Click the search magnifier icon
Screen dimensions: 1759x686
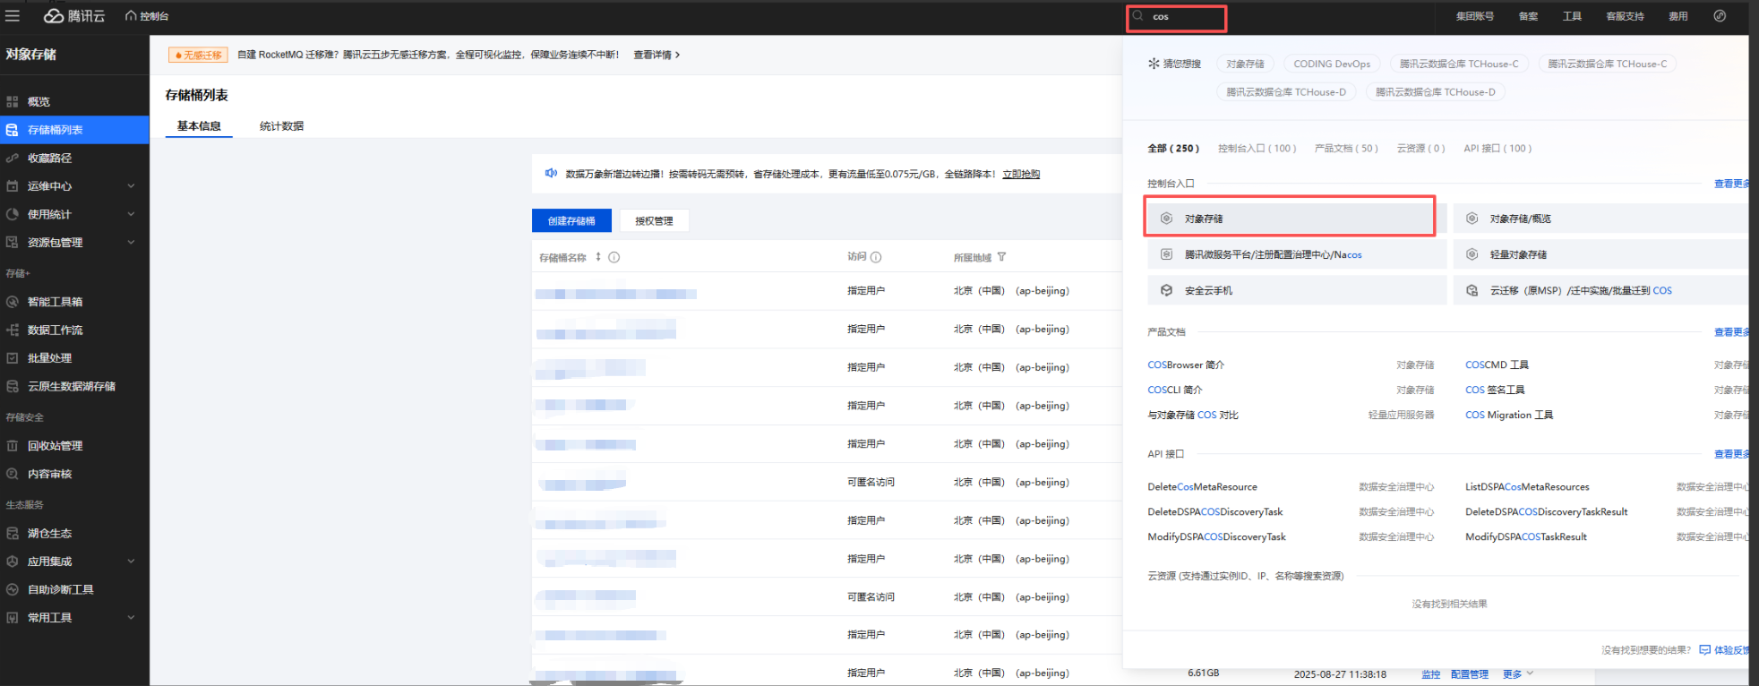click(1138, 16)
